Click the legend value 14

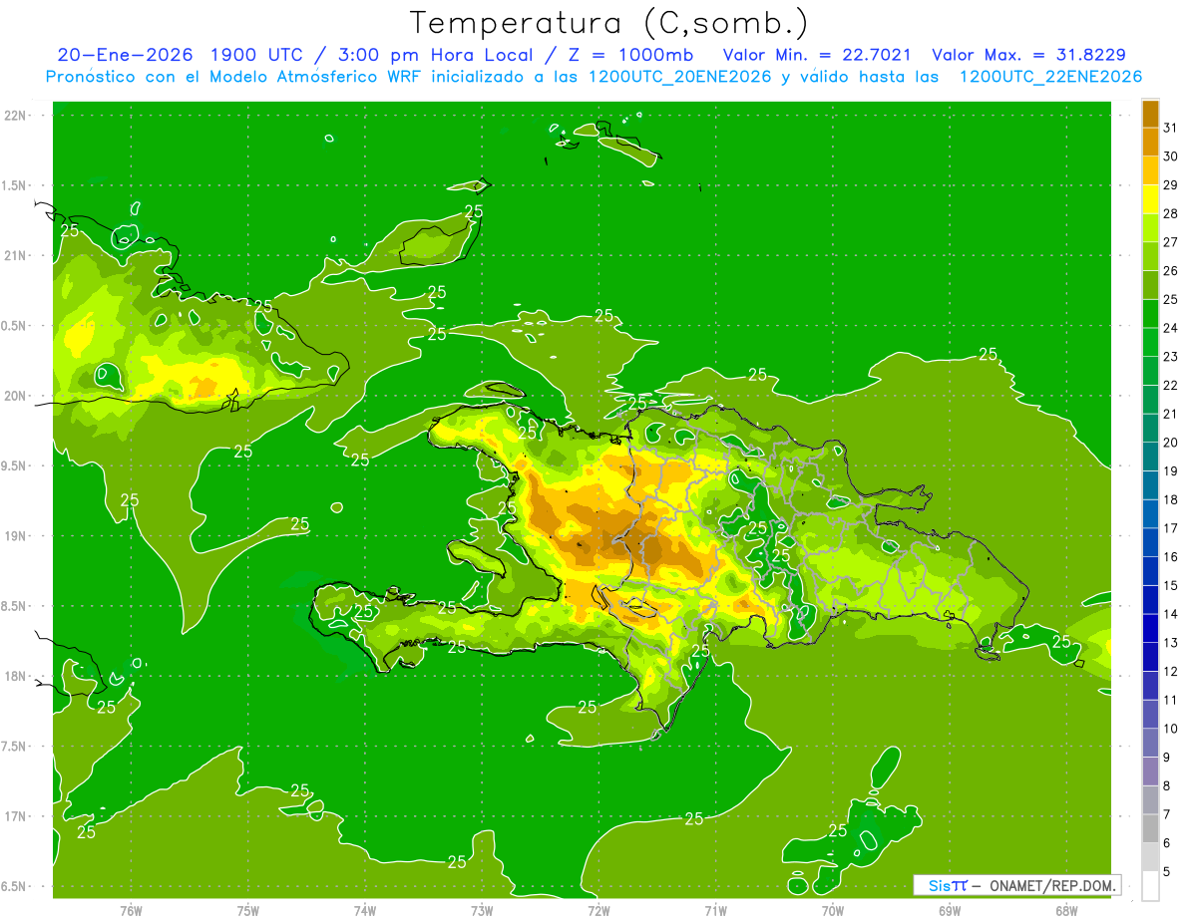pos(1171,614)
